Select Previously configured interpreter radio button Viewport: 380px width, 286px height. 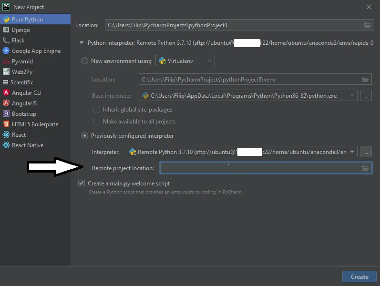click(84, 136)
